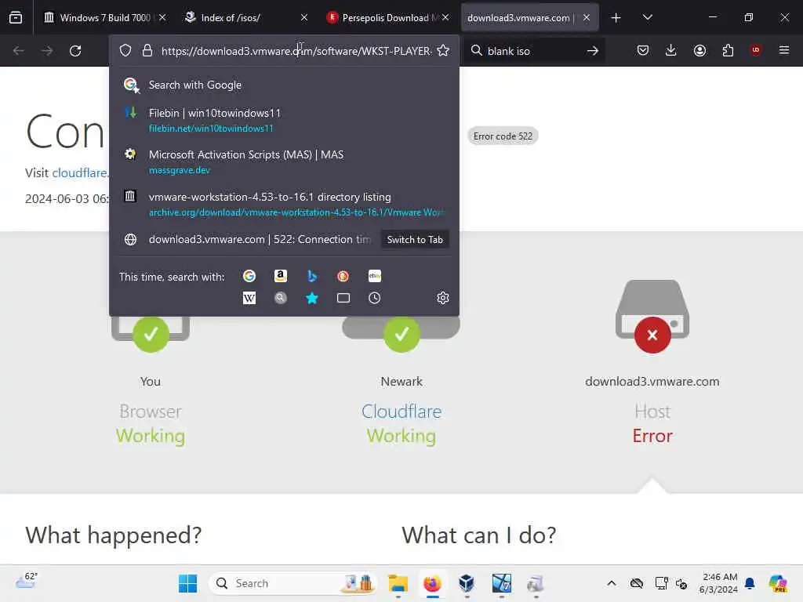803x602 pixels.
Task: Follow the cloudflare link on page
Action: [79, 173]
